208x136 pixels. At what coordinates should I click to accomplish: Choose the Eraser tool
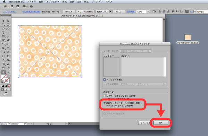click(x=8, y=40)
